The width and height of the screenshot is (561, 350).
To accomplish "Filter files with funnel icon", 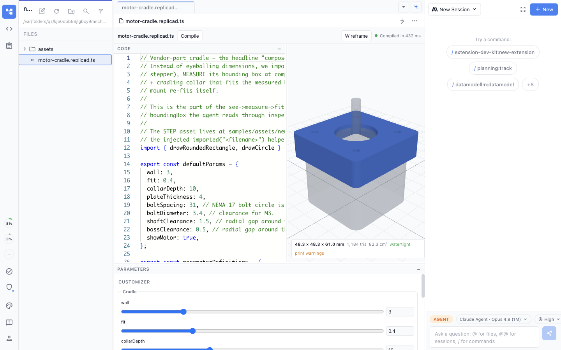I will 101,11.
